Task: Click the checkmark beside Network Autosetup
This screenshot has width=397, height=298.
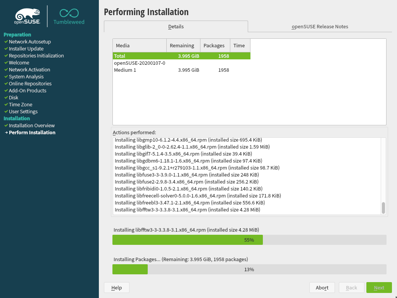Action: click(x=6, y=42)
